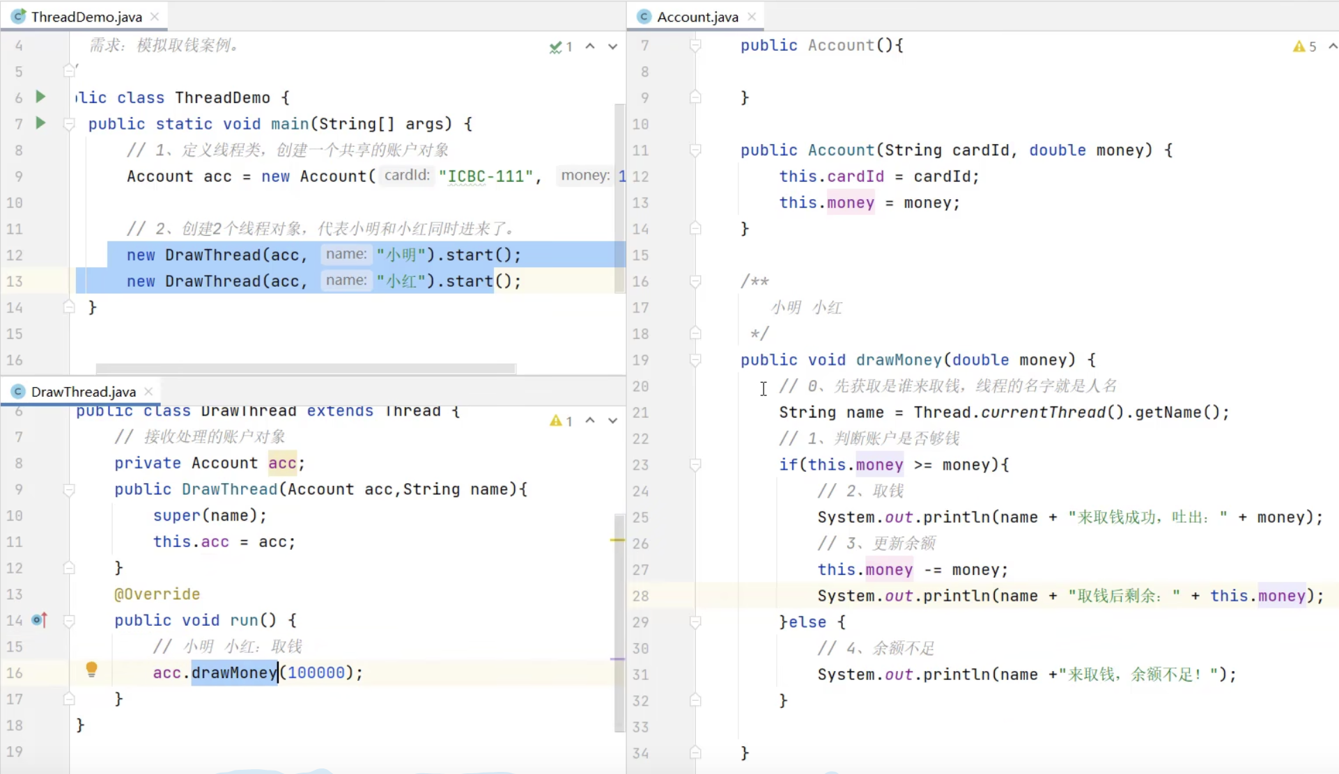Click line number 13 in ThreadDemo gutter
This screenshot has width=1339, height=774.
click(14, 281)
